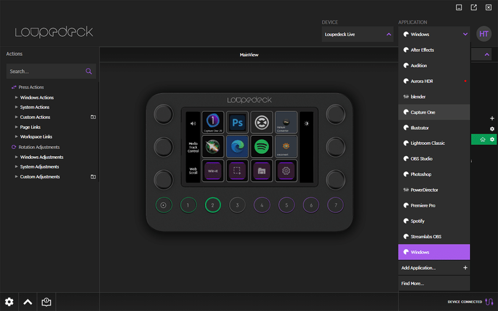Open settings gear in bottom-left bar
Viewport: 498px width, 311px height.
pos(9,302)
